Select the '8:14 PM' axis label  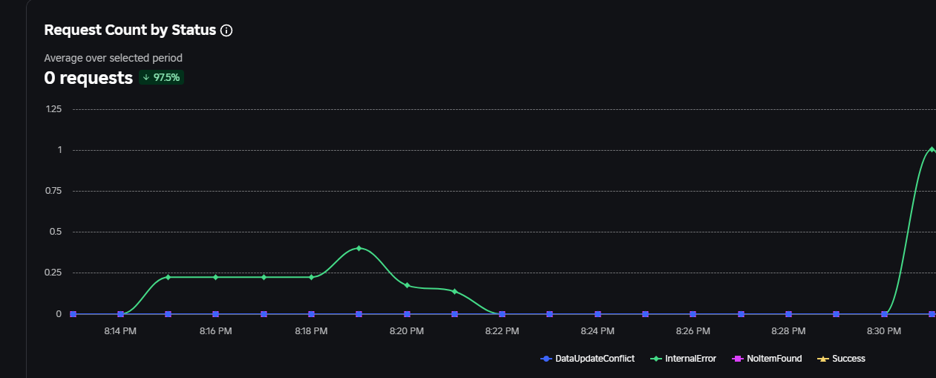click(x=120, y=330)
